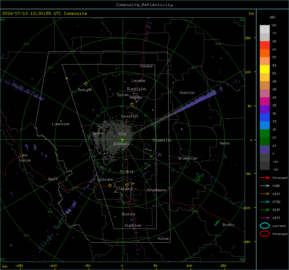Click the dBZ legend heading
The image size is (289, 270).
click(x=272, y=17)
